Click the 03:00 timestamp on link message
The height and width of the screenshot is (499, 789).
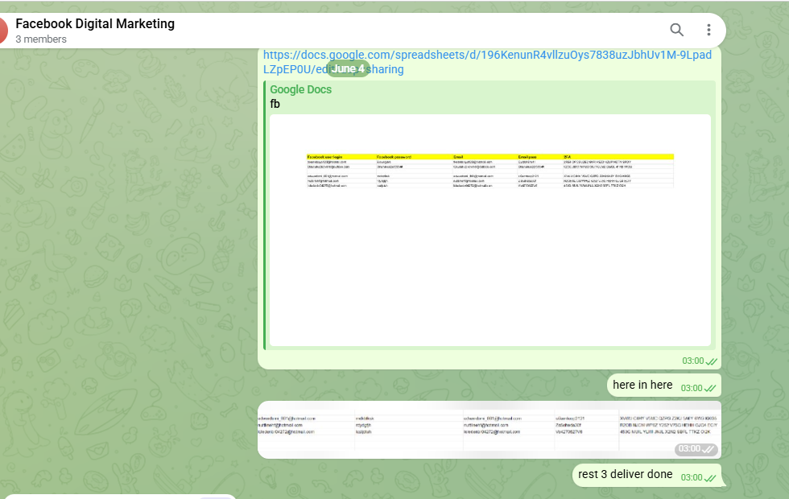click(x=693, y=361)
